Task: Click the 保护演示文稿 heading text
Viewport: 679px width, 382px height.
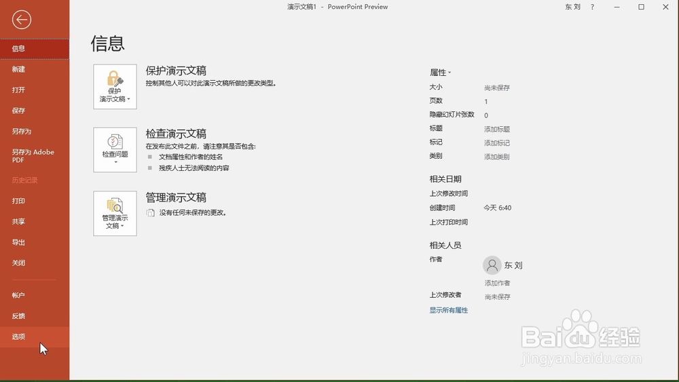Action: coord(176,71)
